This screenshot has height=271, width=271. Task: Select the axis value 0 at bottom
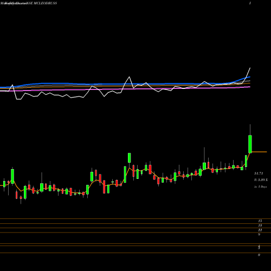coord(259,255)
